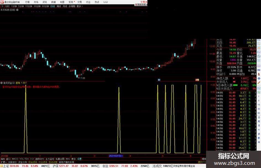Click the 窗口 button in indicator bar
This screenshot has width=261, height=168.
coord(8,159)
